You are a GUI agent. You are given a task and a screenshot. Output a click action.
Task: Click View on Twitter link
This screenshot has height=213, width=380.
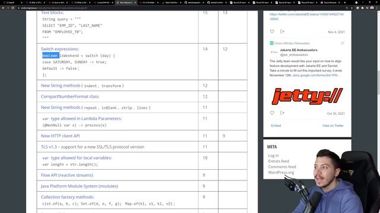332,125
